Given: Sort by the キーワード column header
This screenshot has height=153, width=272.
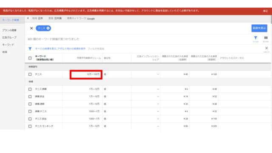Looking at the screenshot, I should point(44,58).
